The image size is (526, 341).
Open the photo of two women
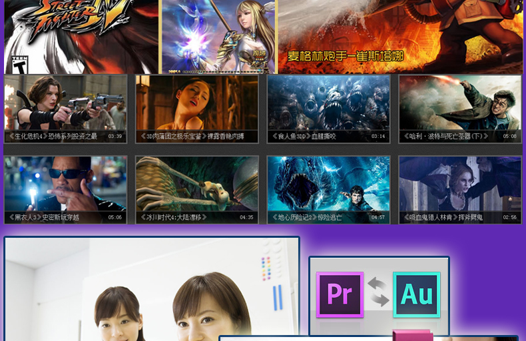click(x=152, y=289)
